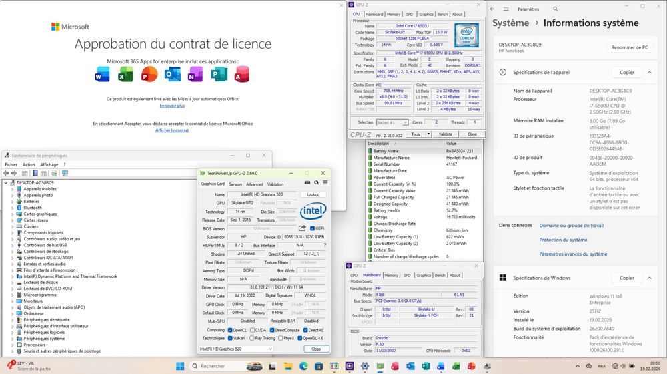Viewport: 667px width, 374px height.
Task: Click the Access icon in license dialog
Action: point(241,75)
